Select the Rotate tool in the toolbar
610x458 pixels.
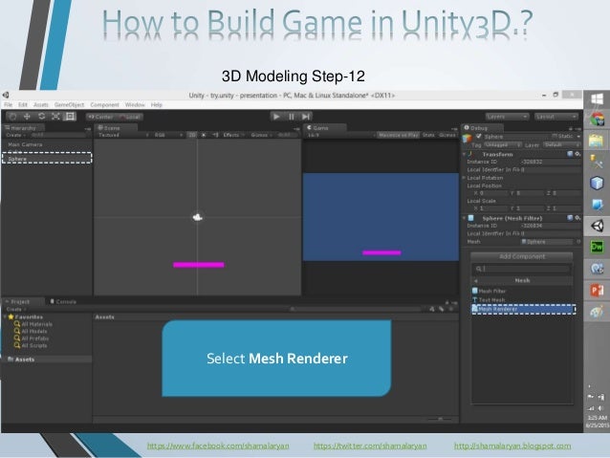click(41, 117)
